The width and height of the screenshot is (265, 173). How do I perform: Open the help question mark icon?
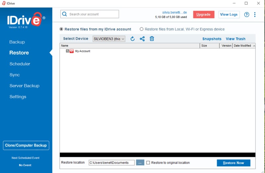pos(246,15)
